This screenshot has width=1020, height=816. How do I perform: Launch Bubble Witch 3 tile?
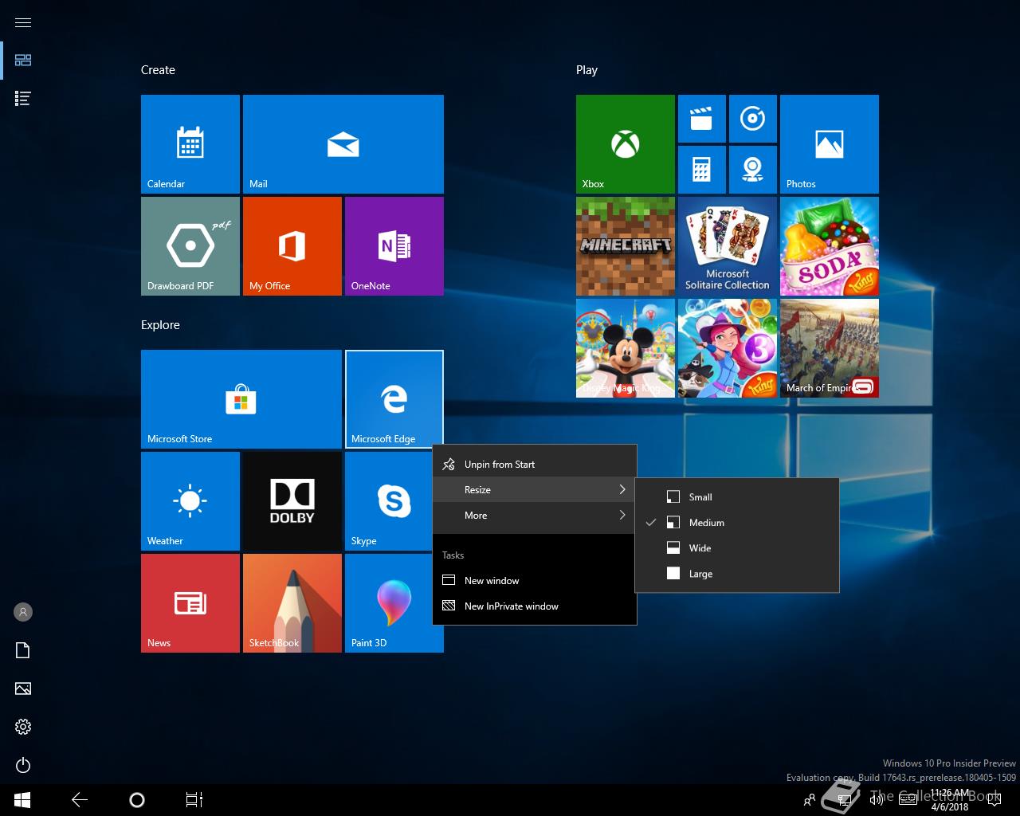tap(728, 348)
